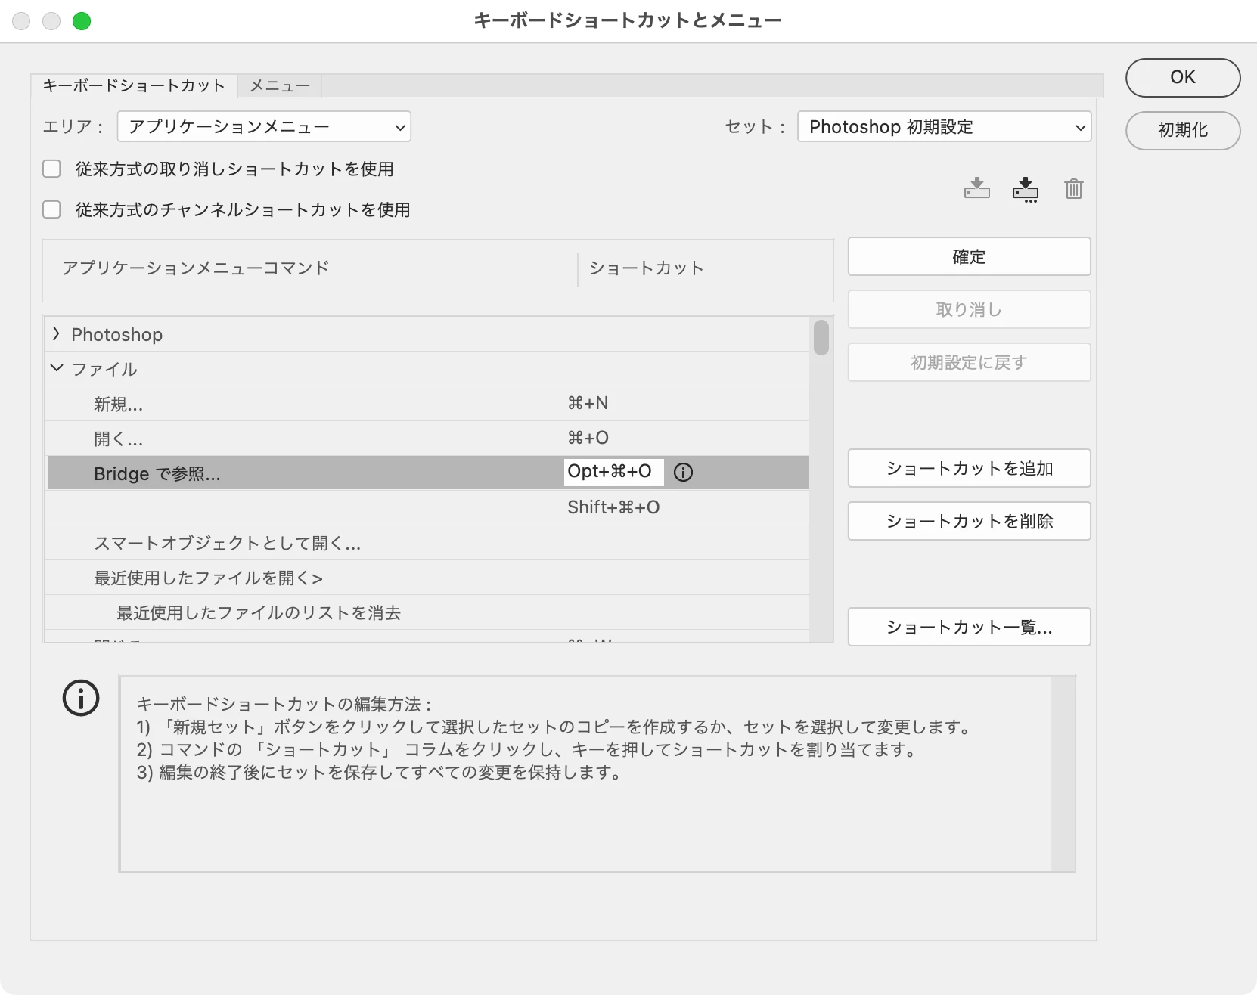Click the create new set from current icon
The width and height of the screenshot is (1257, 995).
click(x=1026, y=189)
